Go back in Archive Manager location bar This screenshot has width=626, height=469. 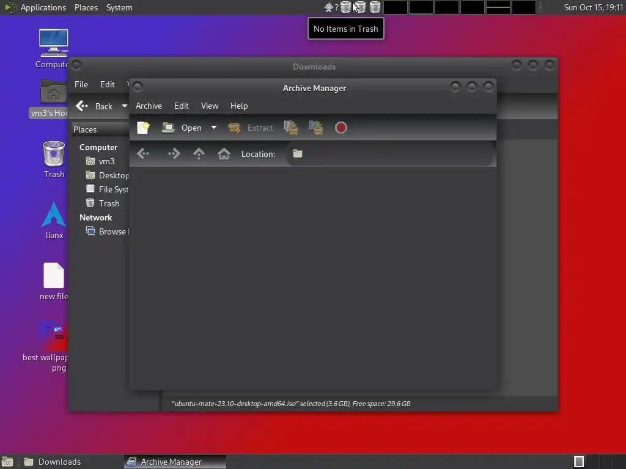[143, 153]
